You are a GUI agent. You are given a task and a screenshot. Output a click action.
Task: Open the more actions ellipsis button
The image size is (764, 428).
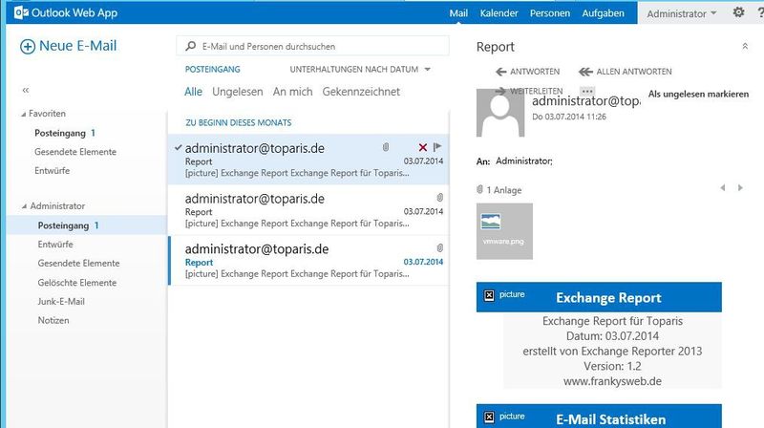[587, 91]
